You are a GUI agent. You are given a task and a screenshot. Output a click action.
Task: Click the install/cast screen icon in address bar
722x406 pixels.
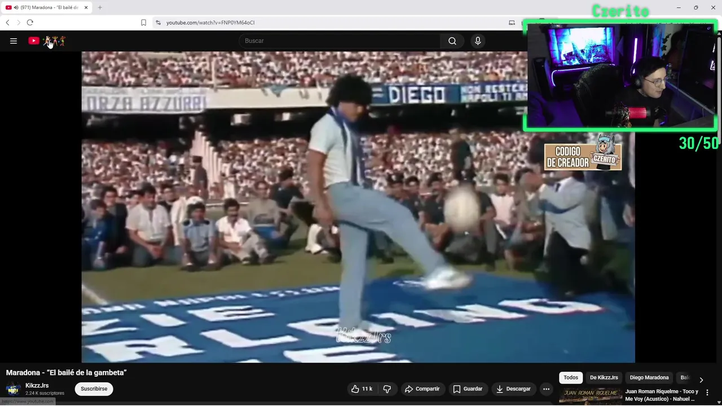coord(512,23)
